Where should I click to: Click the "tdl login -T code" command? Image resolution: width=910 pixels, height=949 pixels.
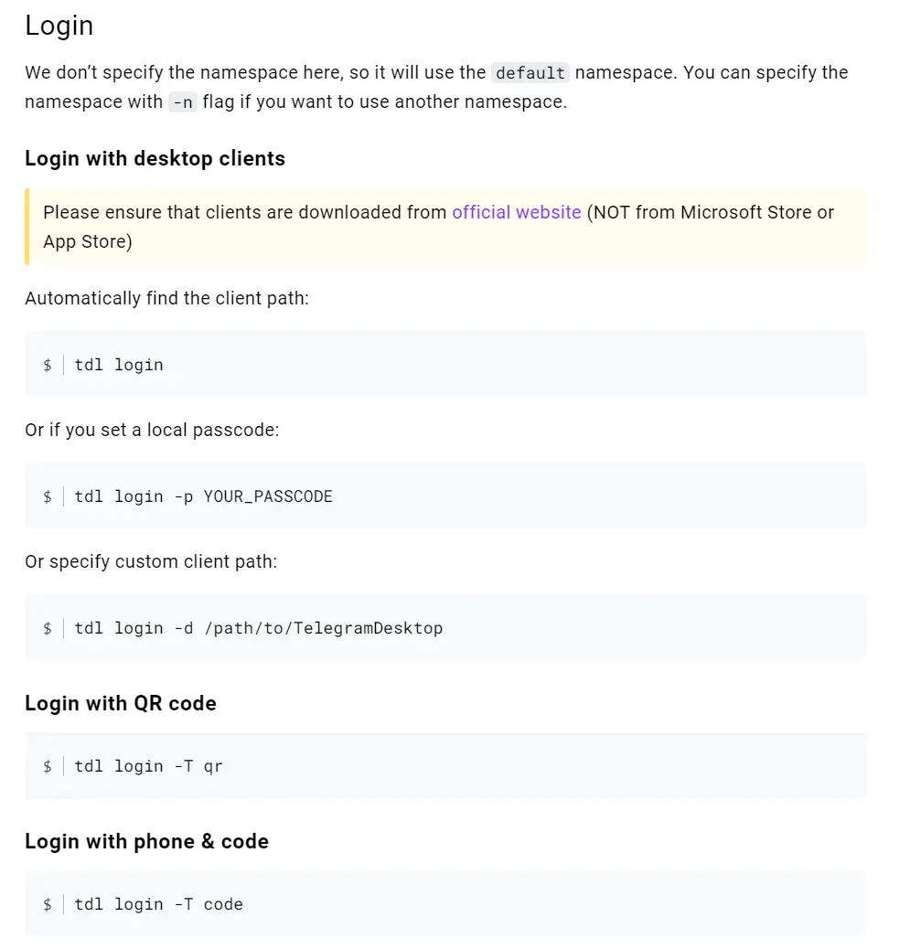[158, 904]
